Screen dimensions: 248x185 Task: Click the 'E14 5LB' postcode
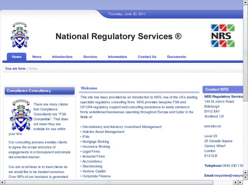(x=211, y=156)
